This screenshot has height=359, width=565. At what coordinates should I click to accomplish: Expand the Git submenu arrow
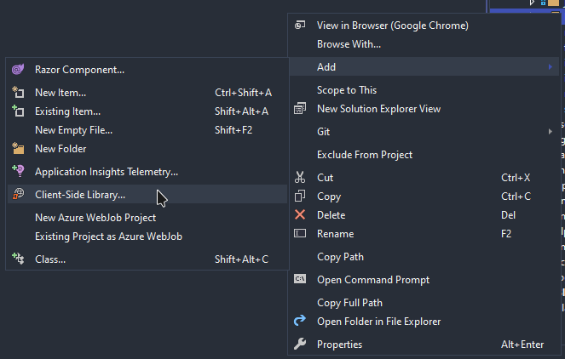[x=551, y=132]
